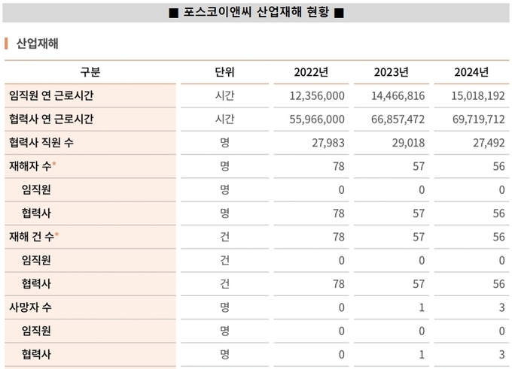Click 협력사 sub-row label under 재해자 수
This screenshot has width=512, height=369.
[36, 213]
